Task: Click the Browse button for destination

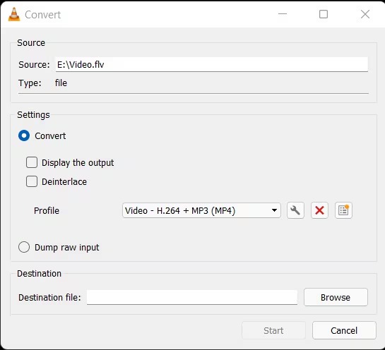Action: click(x=336, y=297)
